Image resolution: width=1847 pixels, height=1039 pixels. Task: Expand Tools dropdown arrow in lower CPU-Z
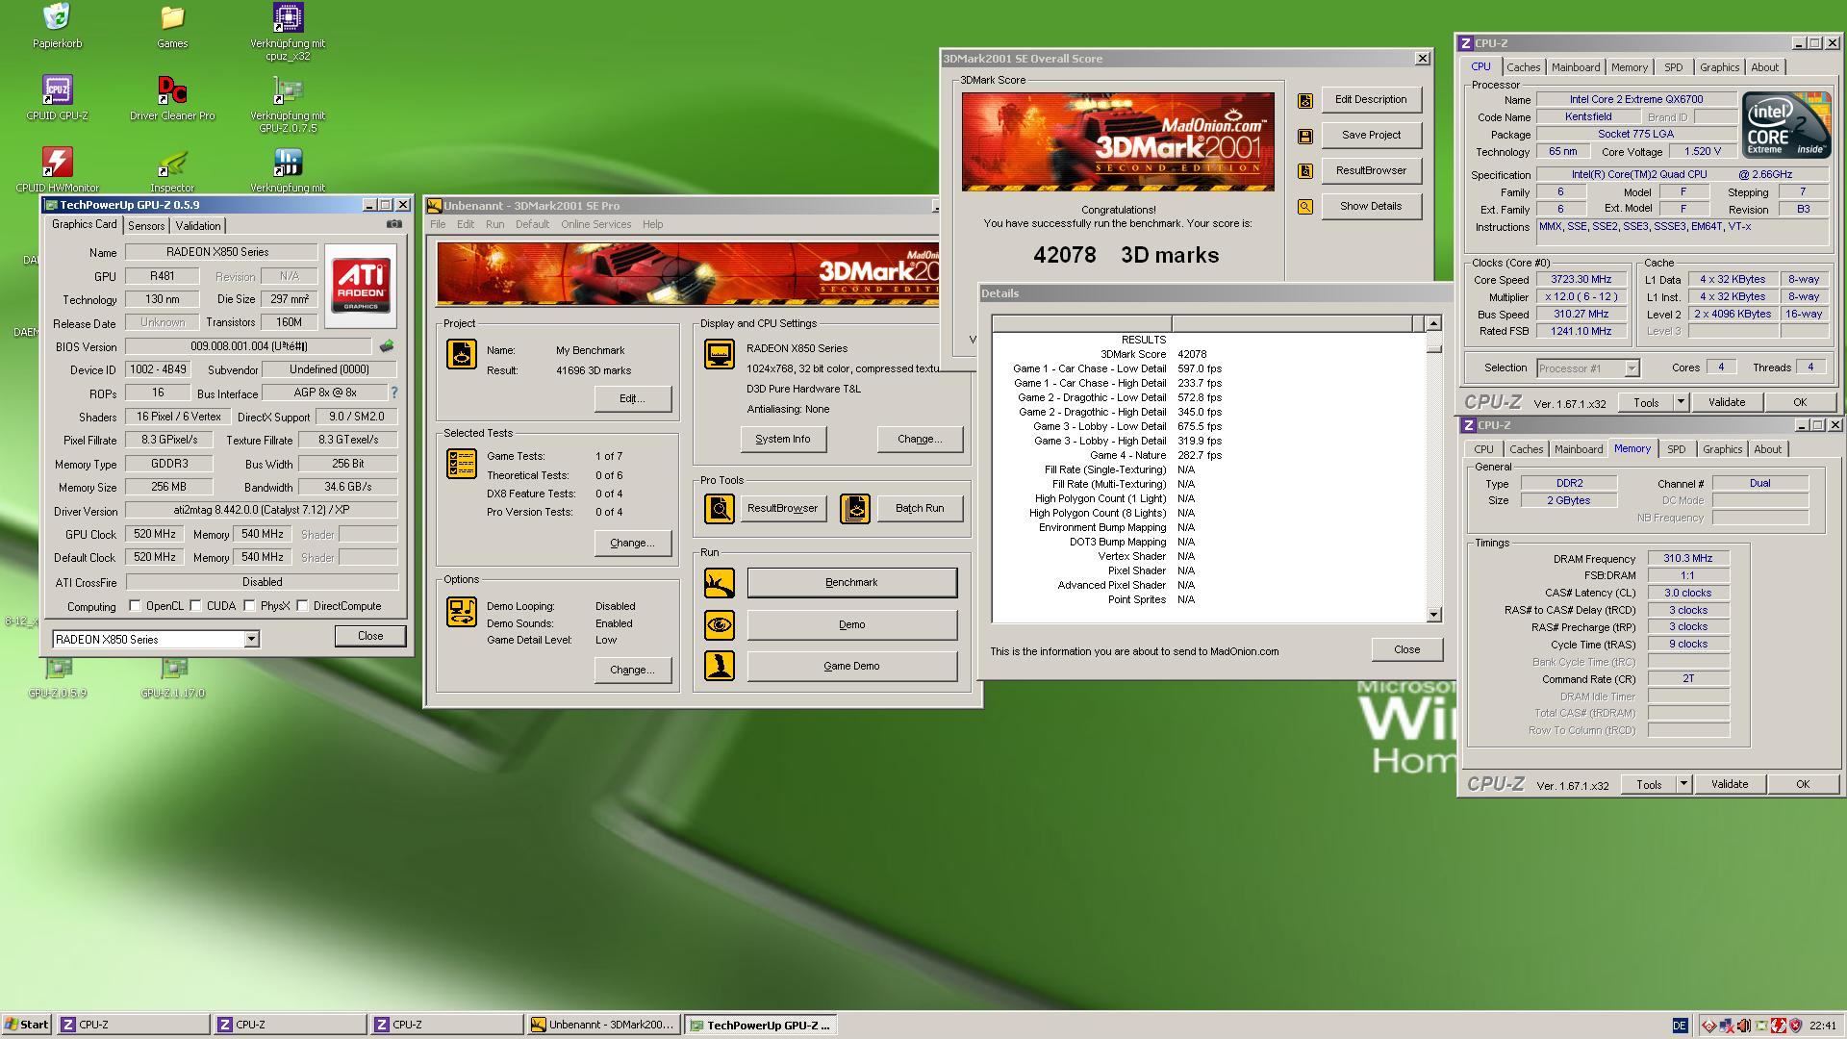1683,784
